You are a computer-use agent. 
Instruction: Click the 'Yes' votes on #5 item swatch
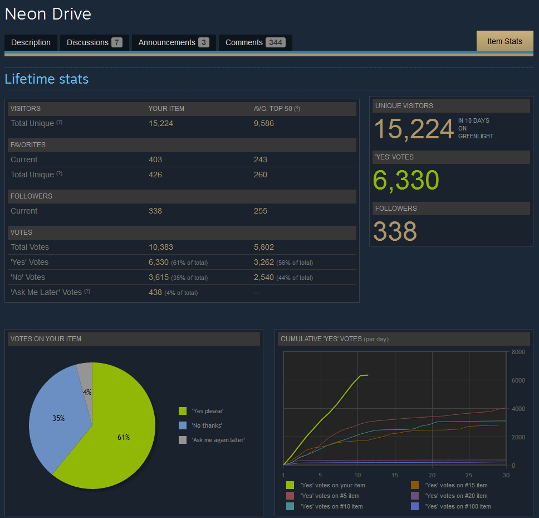(x=290, y=496)
